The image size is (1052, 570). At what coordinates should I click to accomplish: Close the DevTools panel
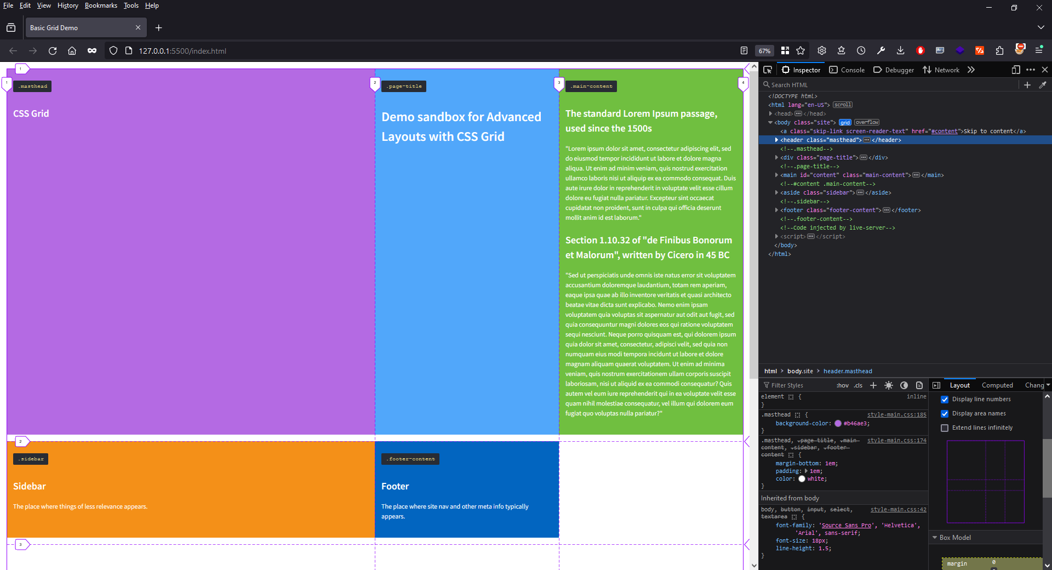pyautogui.click(x=1045, y=70)
